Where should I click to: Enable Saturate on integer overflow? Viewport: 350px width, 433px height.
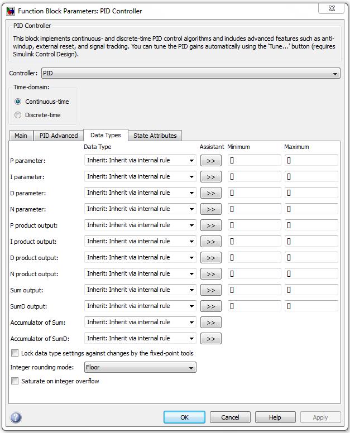pyautogui.click(x=15, y=381)
